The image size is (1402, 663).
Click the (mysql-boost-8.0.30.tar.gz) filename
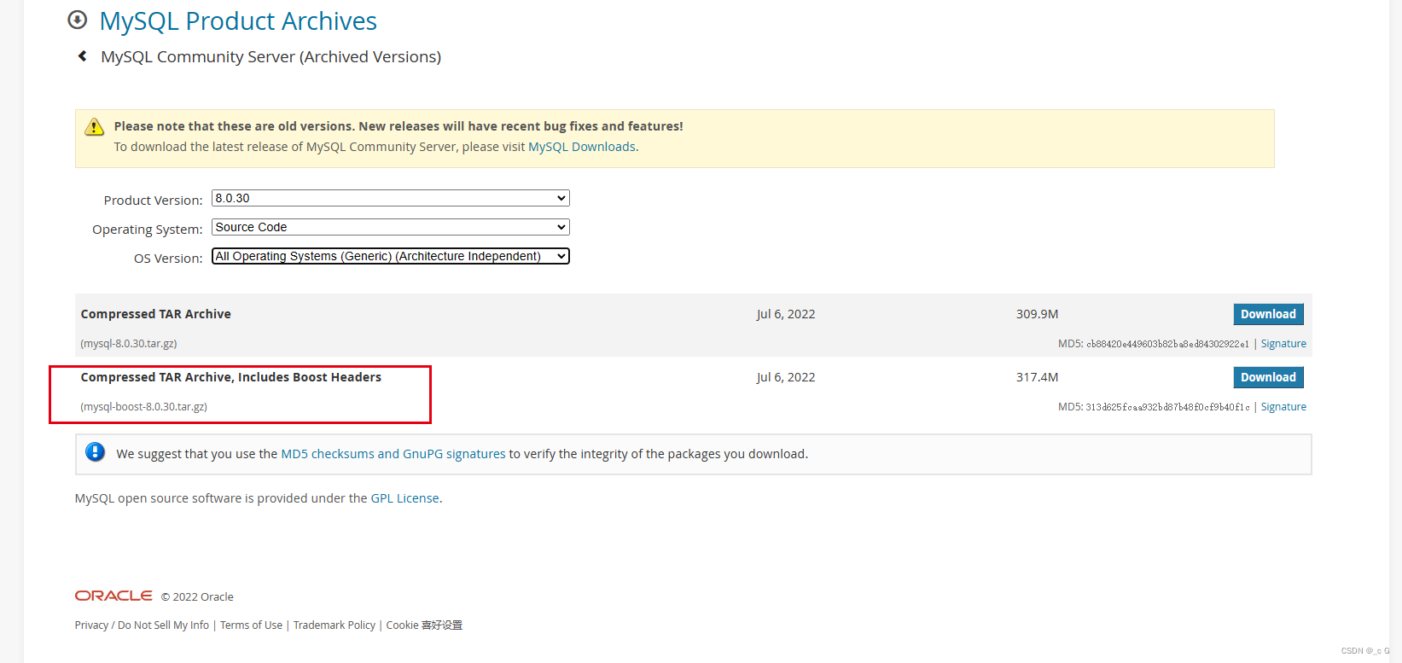coord(144,407)
